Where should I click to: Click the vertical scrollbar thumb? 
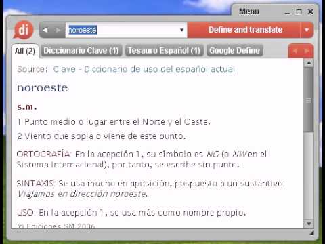pyautogui.click(x=309, y=100)
